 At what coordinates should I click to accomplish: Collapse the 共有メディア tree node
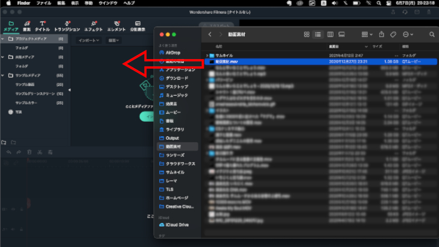[x=3, y=57]
